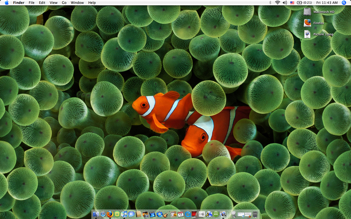
Task: Open the Trash in the Dock
Action: pos(255,214)
